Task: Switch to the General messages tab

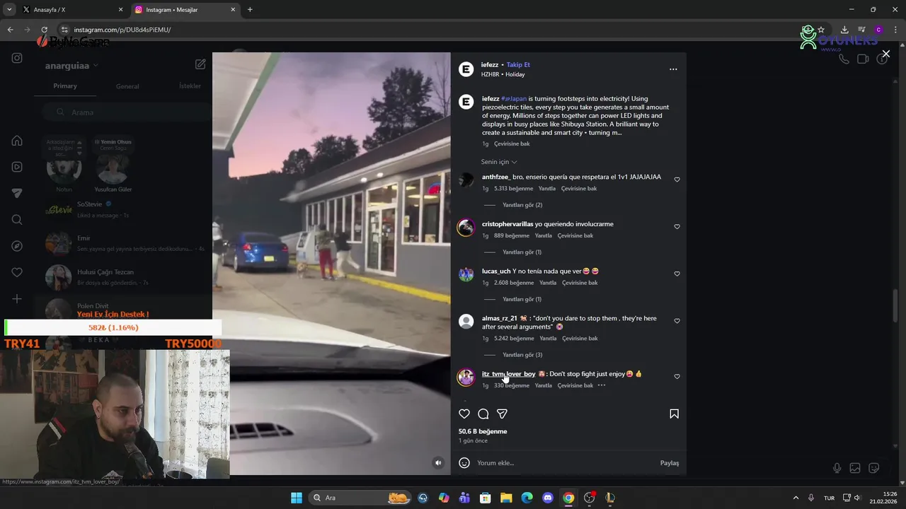Action: coord(127,86)
